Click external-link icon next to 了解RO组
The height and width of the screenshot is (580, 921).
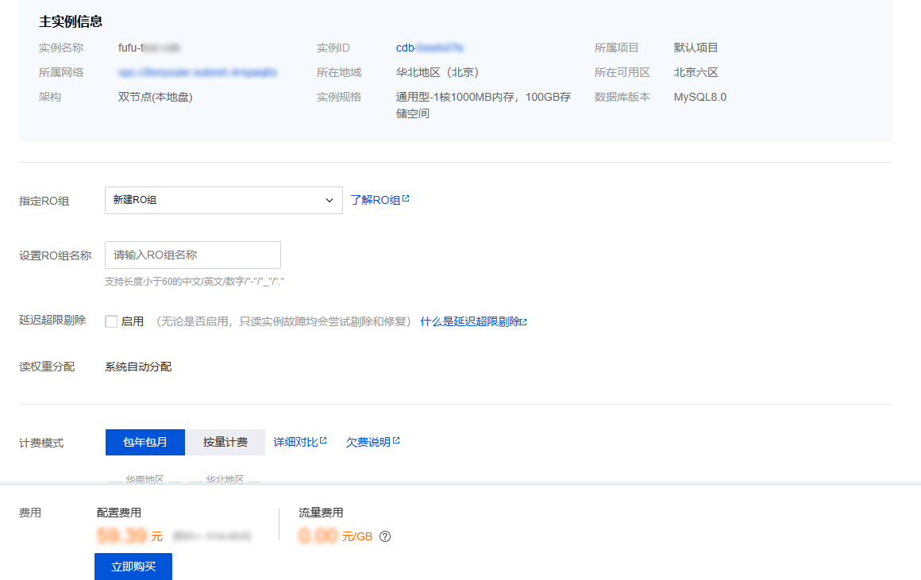pyautogui.click(x=406, y=199)
